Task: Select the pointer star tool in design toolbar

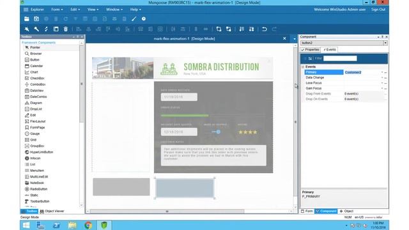Action: click(x=27, y=29)
